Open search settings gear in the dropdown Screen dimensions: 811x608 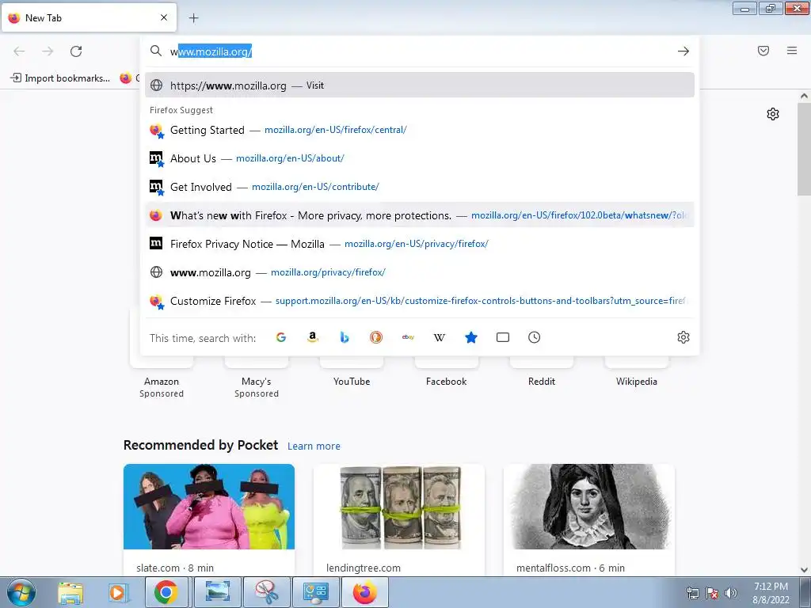tap(683, 337)
